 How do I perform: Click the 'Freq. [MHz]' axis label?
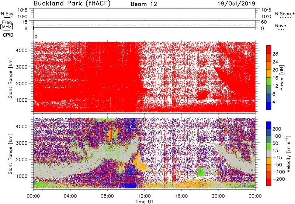[7, 25]
